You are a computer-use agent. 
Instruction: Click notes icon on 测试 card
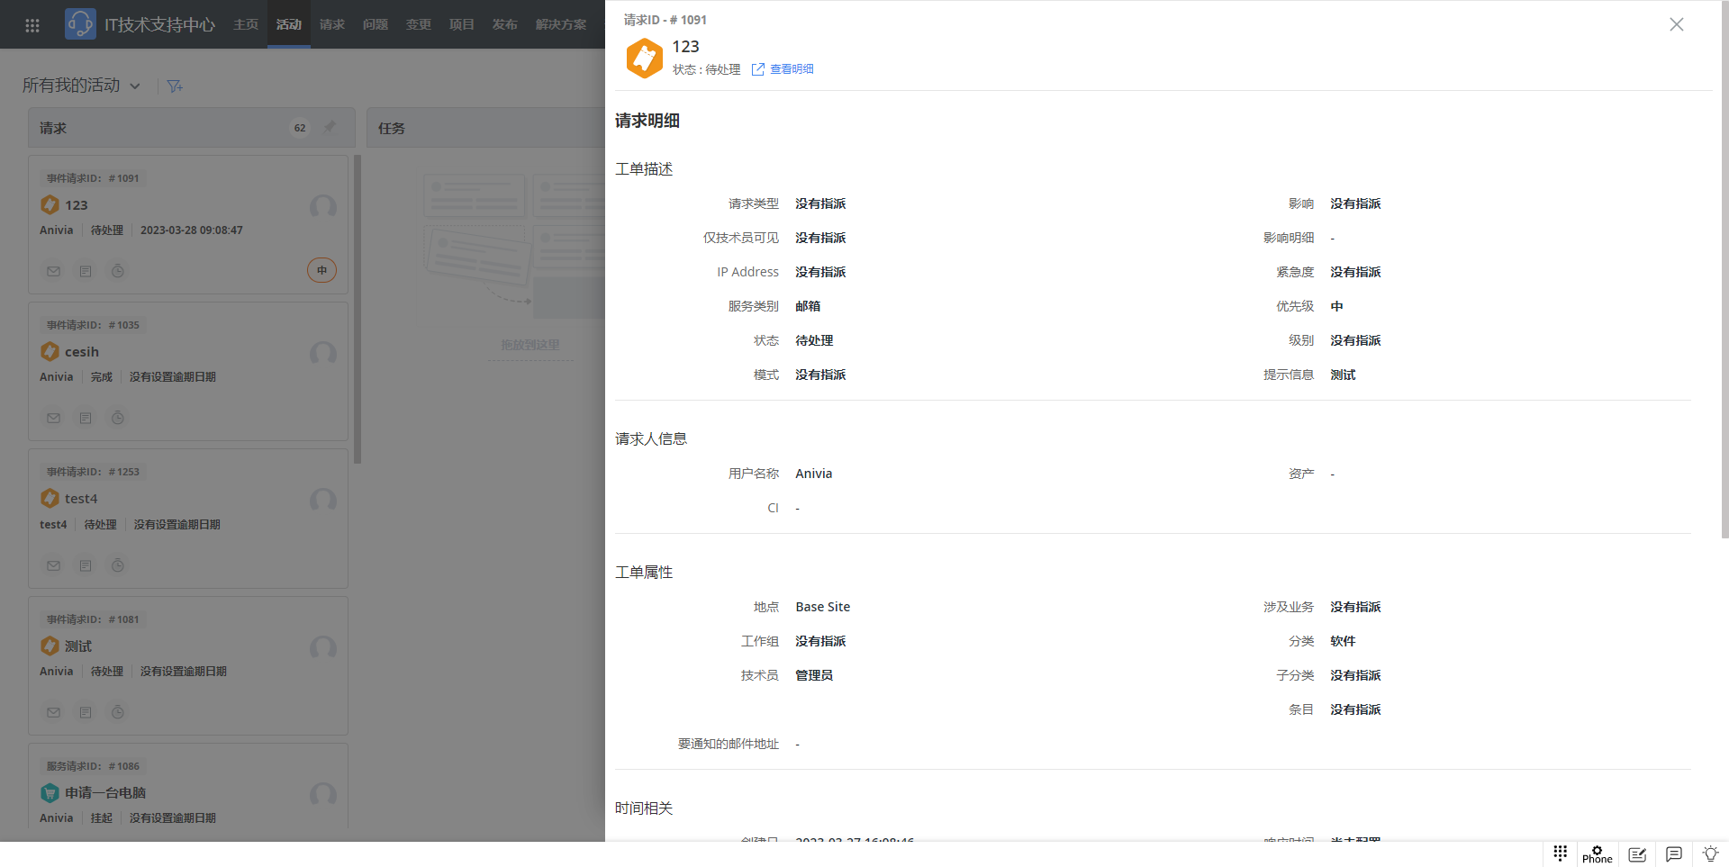point(86,712)
